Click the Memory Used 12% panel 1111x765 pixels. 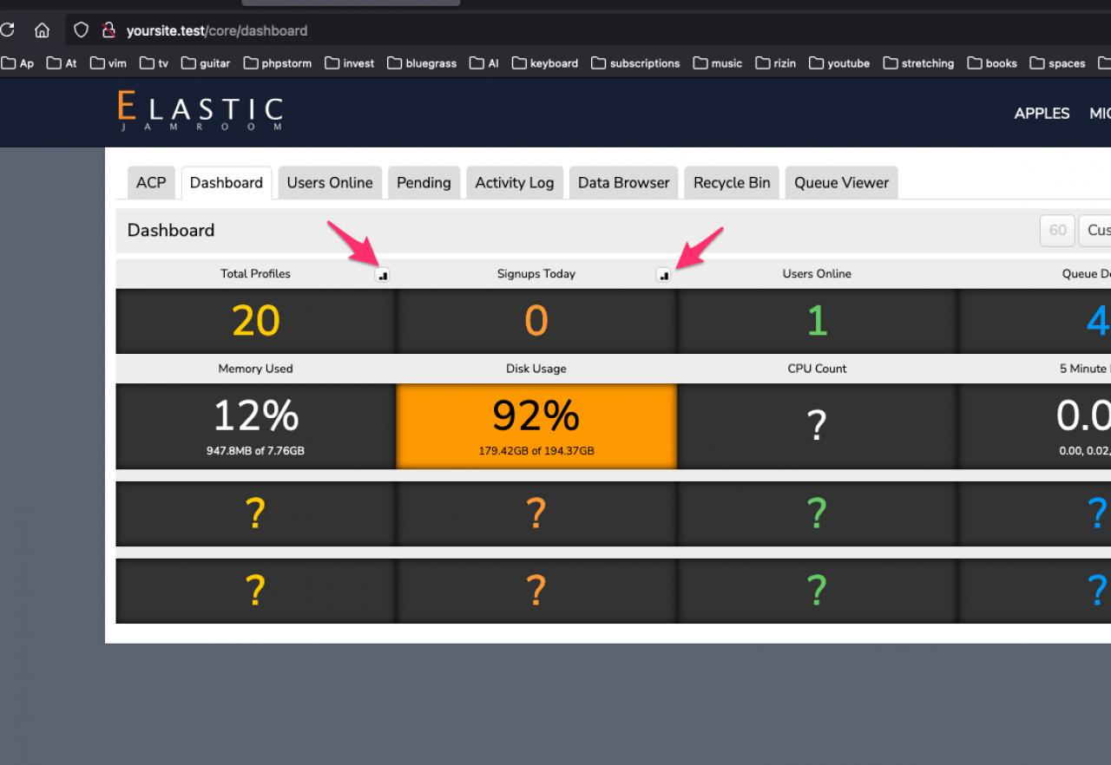tap(256, 426)
